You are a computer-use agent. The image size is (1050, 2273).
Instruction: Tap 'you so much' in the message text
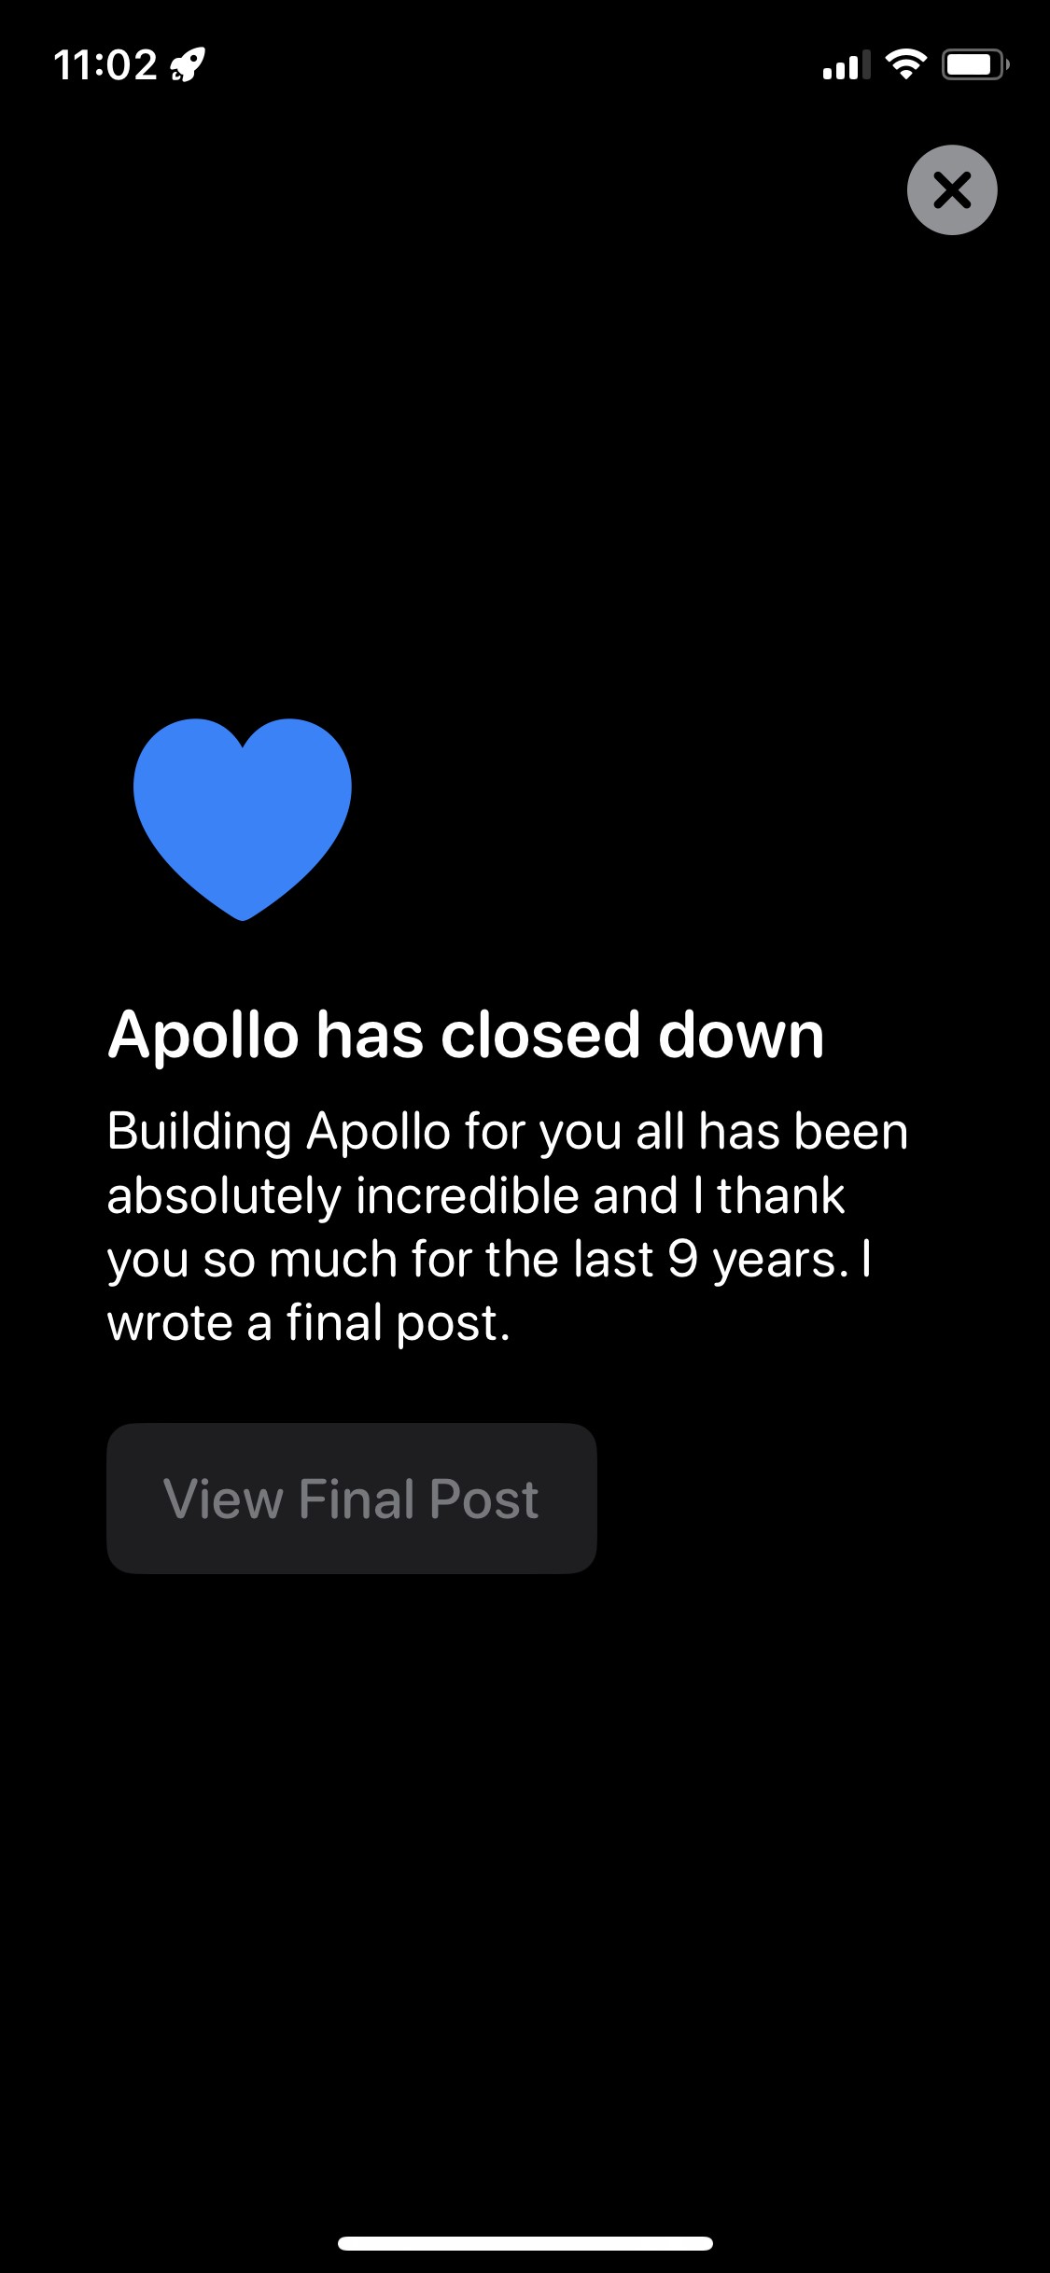[x=252, y=1261]
